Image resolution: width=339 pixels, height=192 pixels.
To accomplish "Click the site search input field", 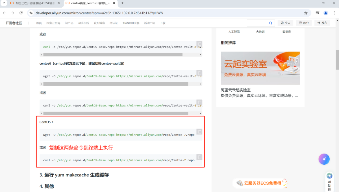I will (x=257, y=23).
